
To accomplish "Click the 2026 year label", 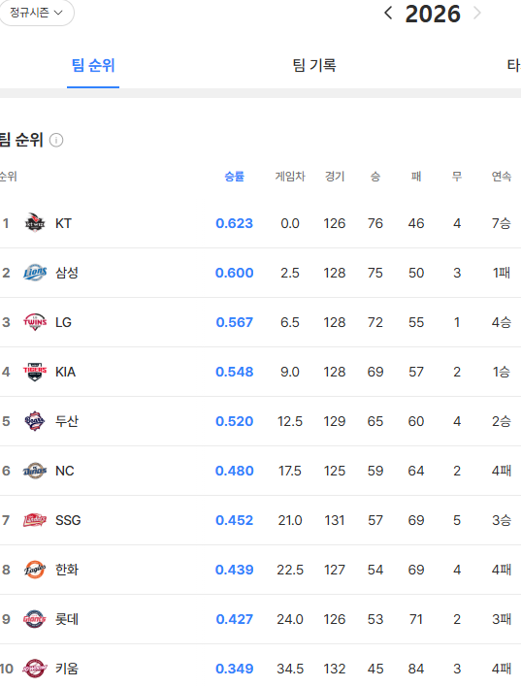I will tap(433, 14).
